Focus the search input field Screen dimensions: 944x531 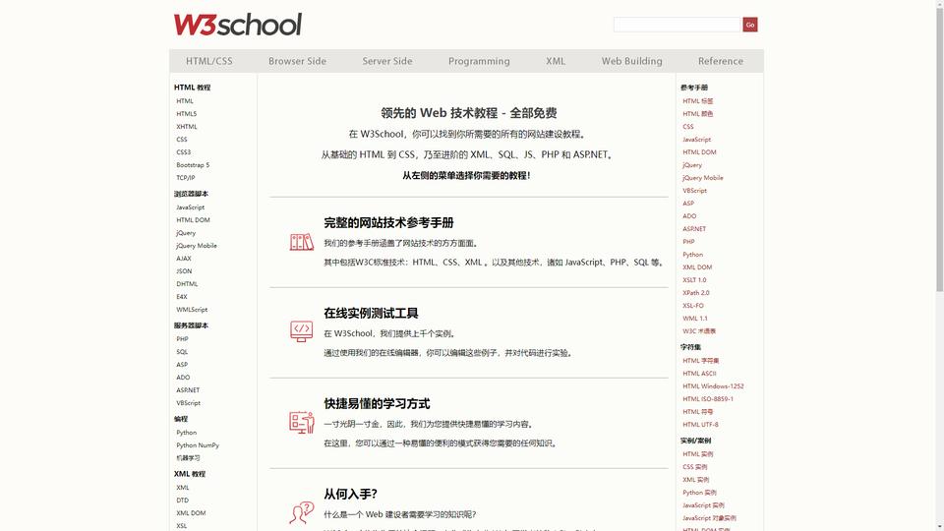tap(677, 25)
